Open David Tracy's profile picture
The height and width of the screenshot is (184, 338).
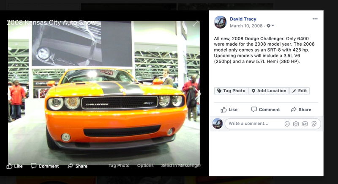point(220,22)
